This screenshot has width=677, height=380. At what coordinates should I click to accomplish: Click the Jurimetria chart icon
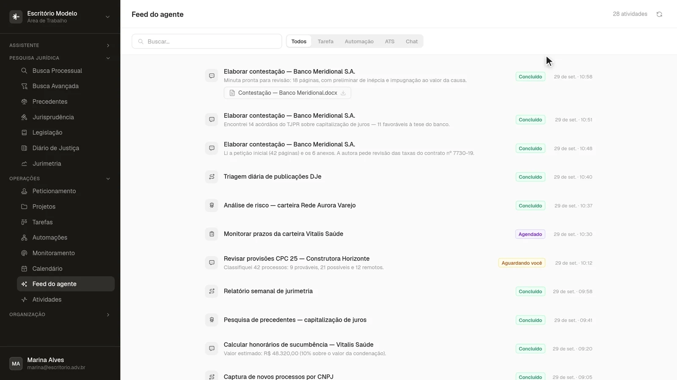24,163
